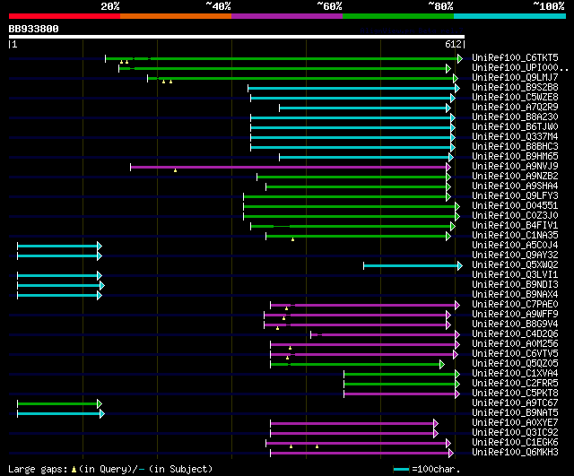
Task: Click the UniRef100_C6TKT5 hit label
Action: click(515, 57)
